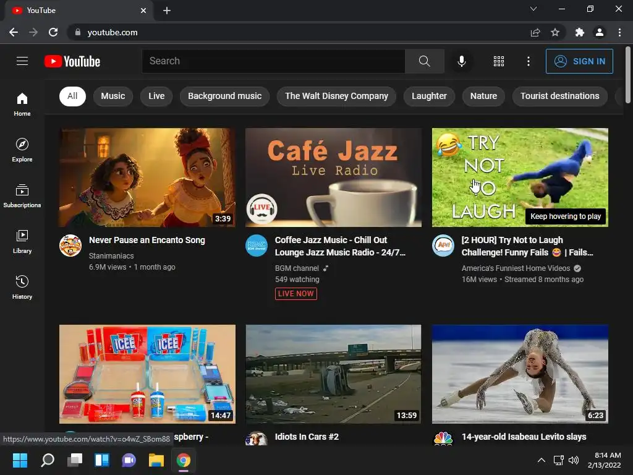Open 14-year-old Isabeau Levito slays title
Viewport: 633px width, 475px height.
tap(524, 437)
